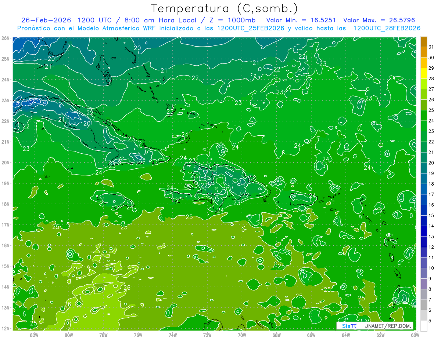Click the latitude axis label "20N"
The image size is (441, 340).
(5, 162)
